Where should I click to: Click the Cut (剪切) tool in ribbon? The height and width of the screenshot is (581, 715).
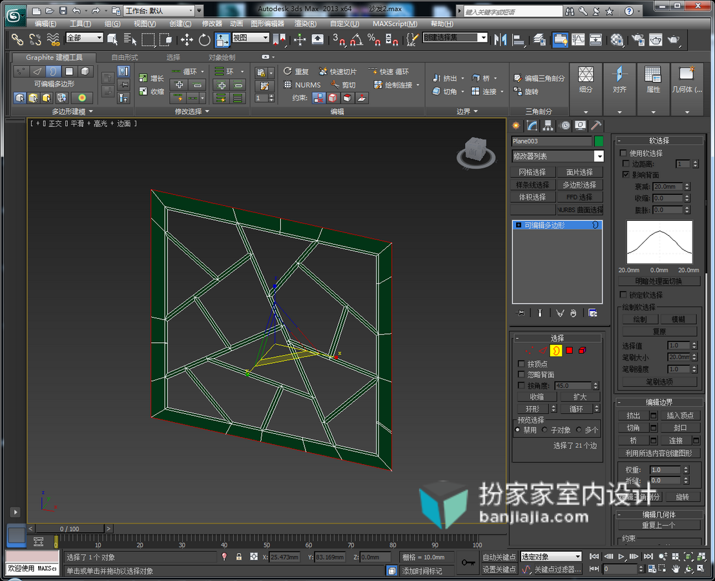click(x=344, y=85)
